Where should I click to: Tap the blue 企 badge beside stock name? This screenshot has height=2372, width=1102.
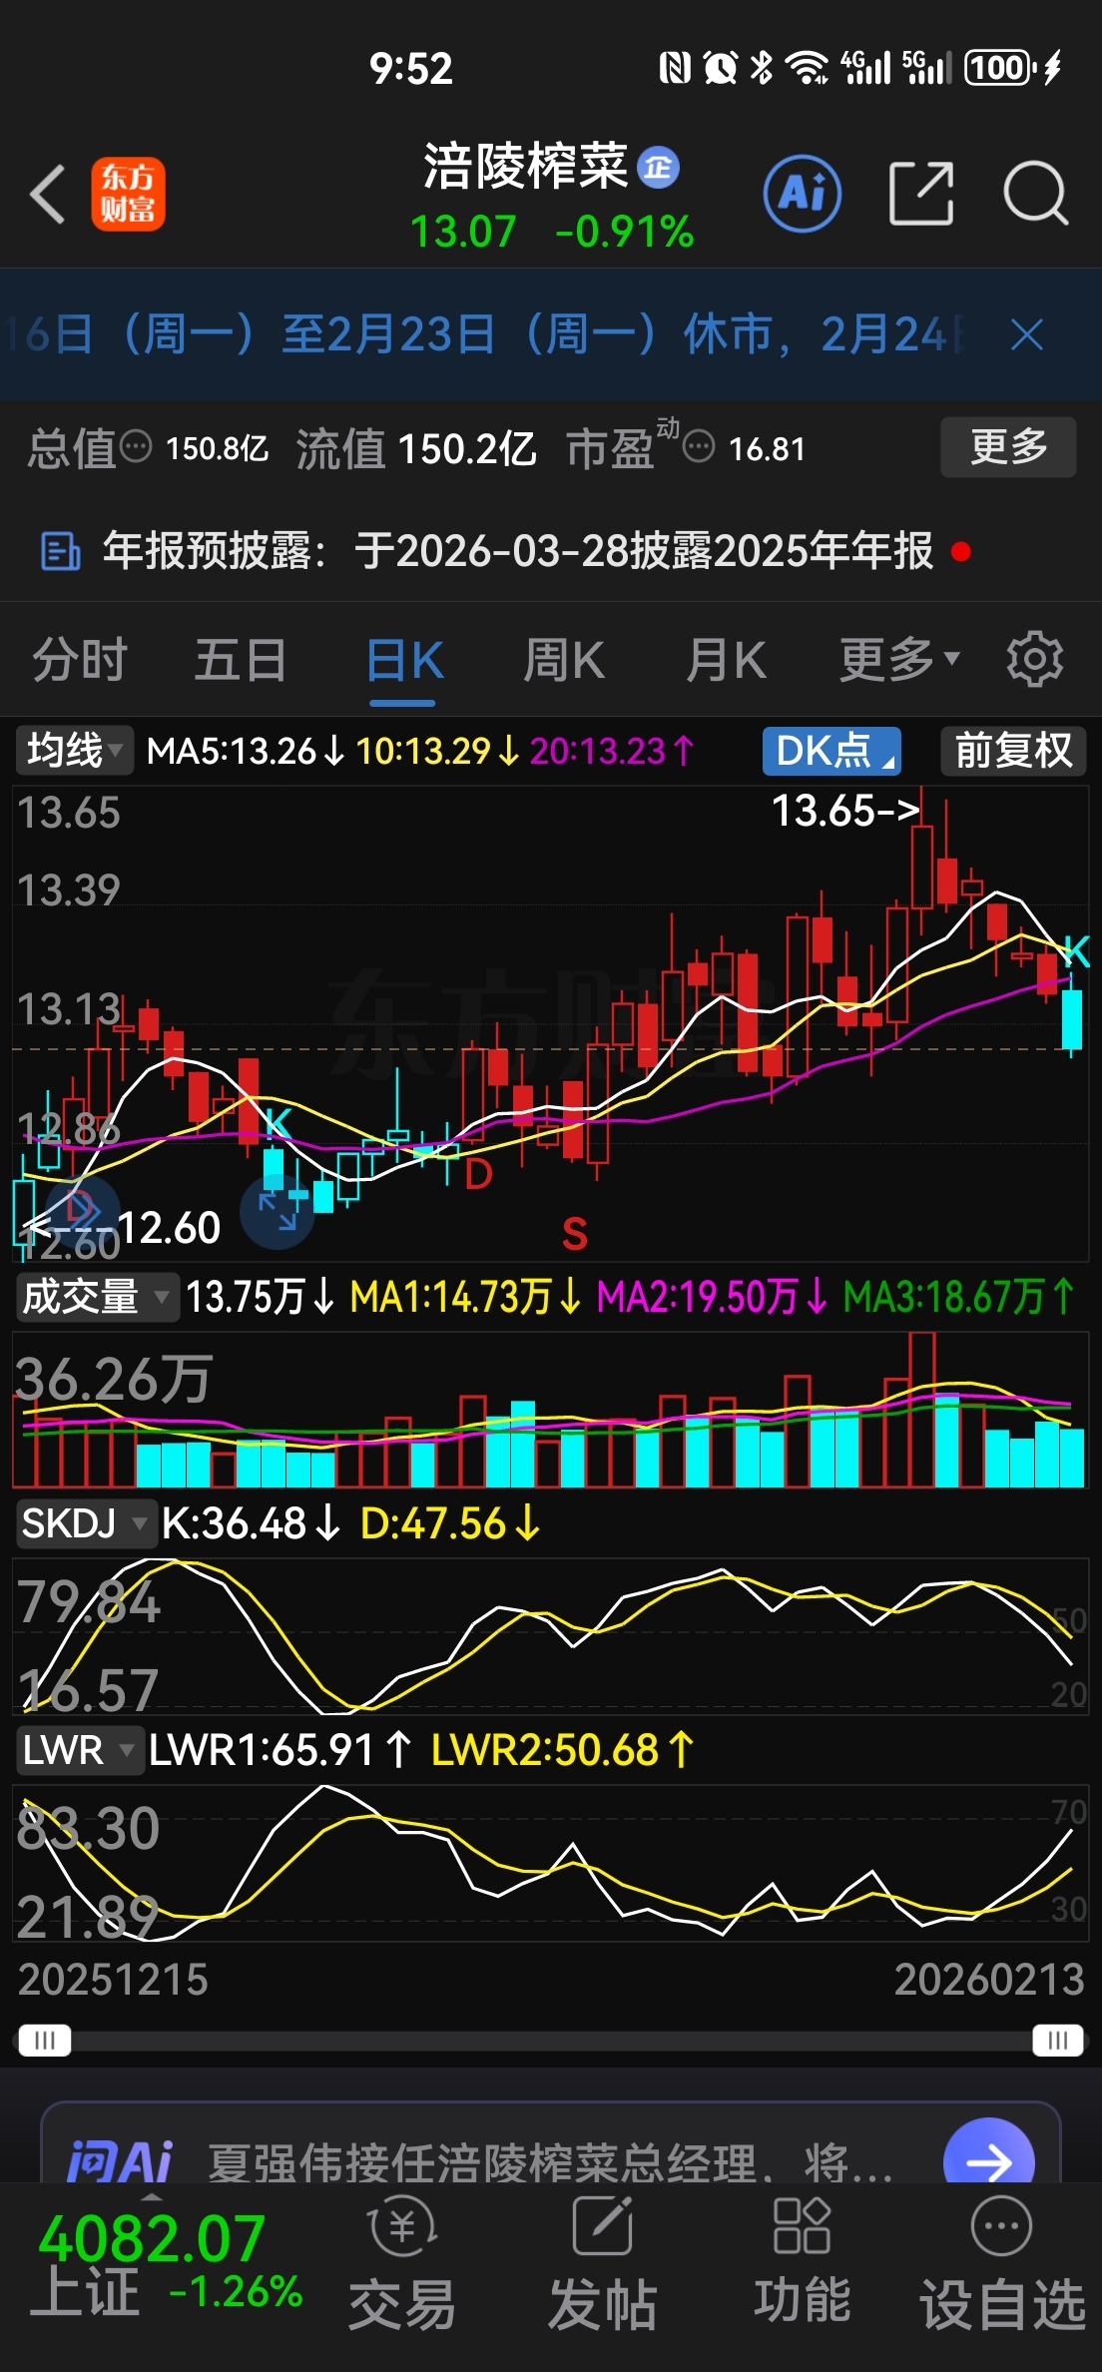(658, 167)
